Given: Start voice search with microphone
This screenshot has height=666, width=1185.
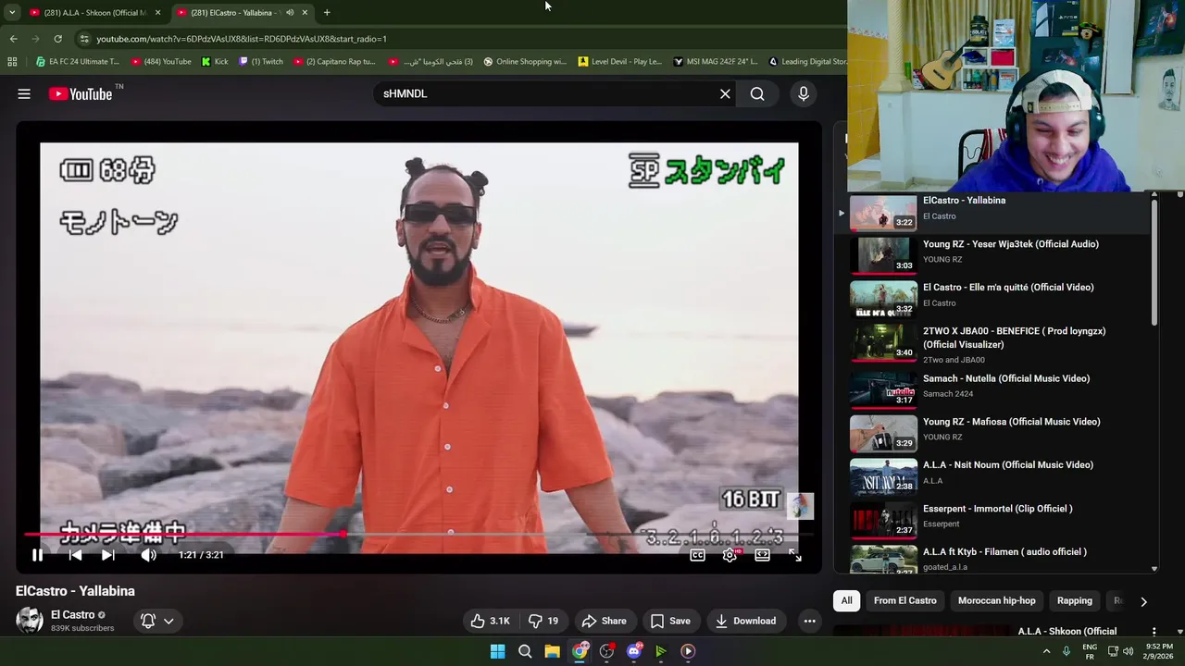Looking at the screenshot, I should coord(803,93).
